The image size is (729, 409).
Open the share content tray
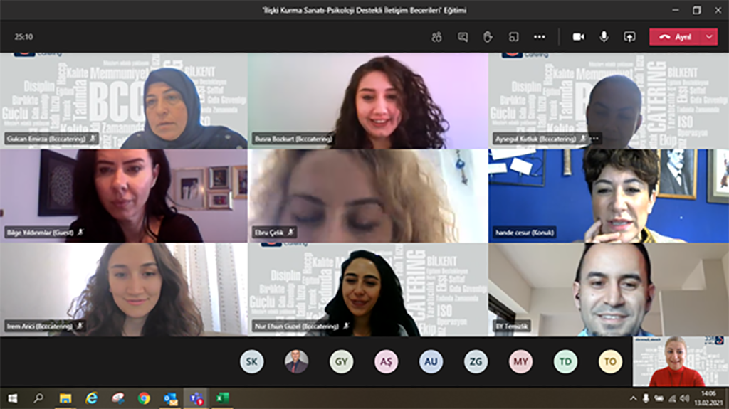click(629, 37)
